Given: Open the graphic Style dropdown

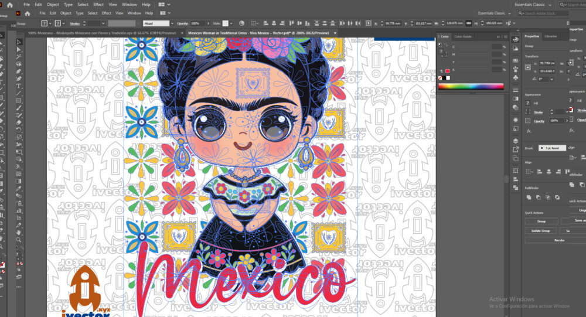Looking at the screenshot, I should pyautogui.click(x=231, y=23).
